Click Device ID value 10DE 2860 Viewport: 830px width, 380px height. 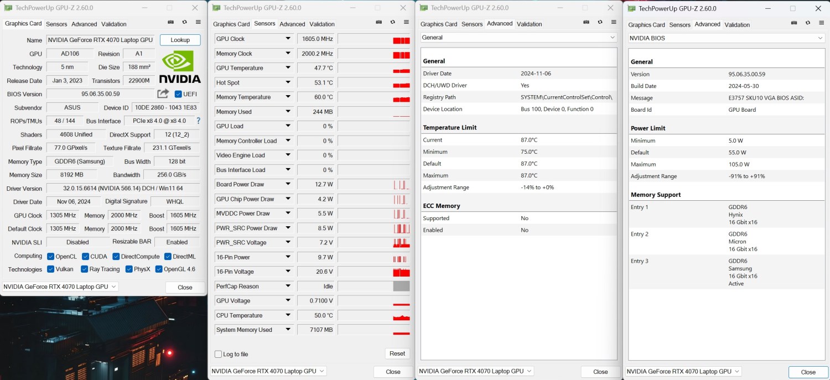point(166,108)
